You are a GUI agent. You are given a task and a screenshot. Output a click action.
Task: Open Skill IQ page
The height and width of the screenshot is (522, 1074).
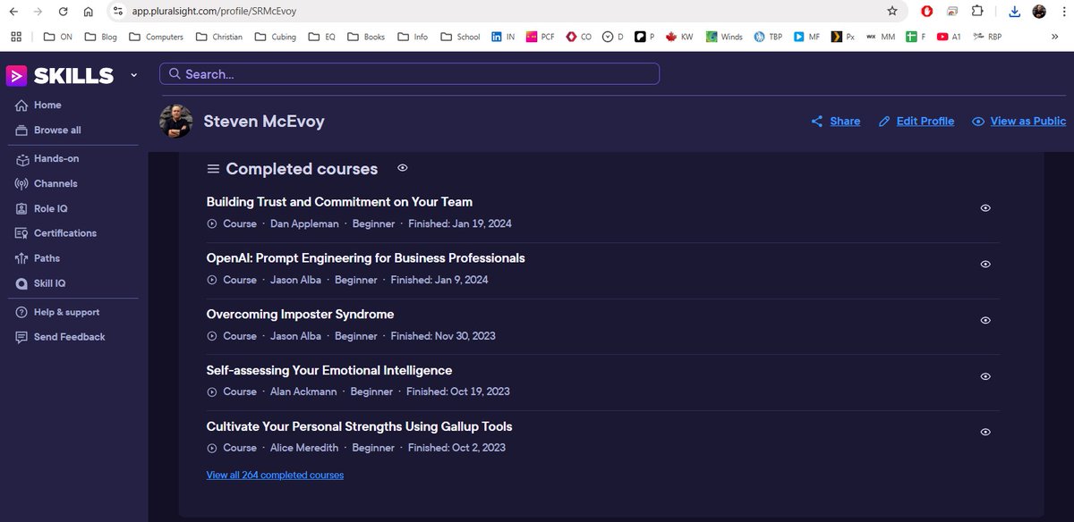point(40,283)
